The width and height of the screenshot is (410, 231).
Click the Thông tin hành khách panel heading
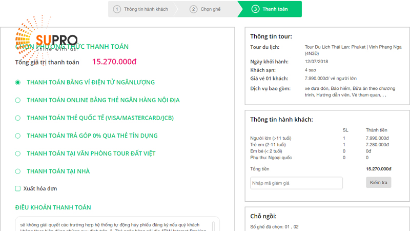pyautogui.click(x=281, y=120)
